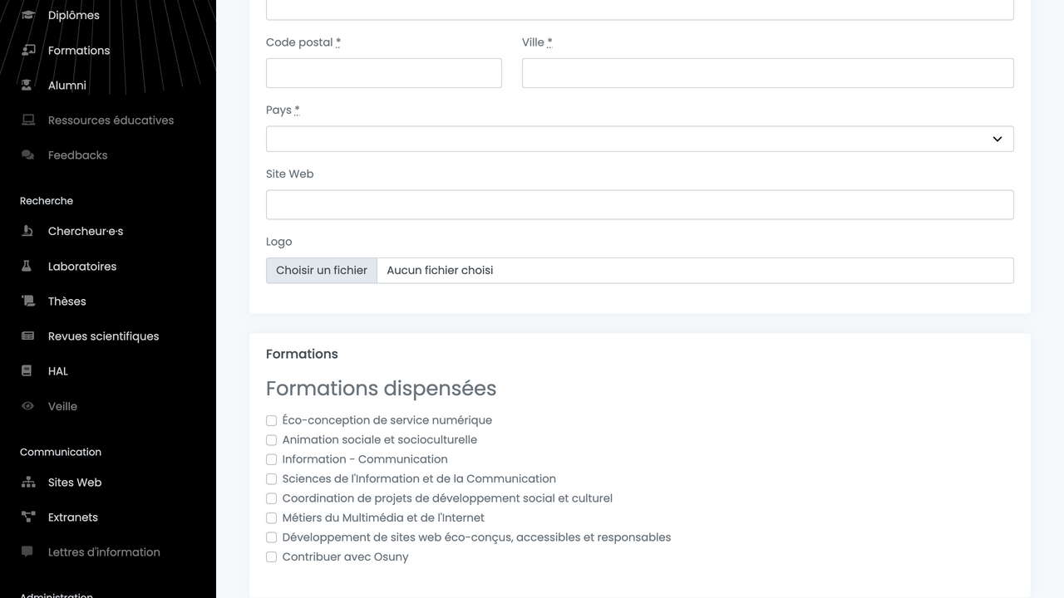Screen dimensions: 1064x598
Task: Focus the Code postal input field
Action: pos(383,73)
